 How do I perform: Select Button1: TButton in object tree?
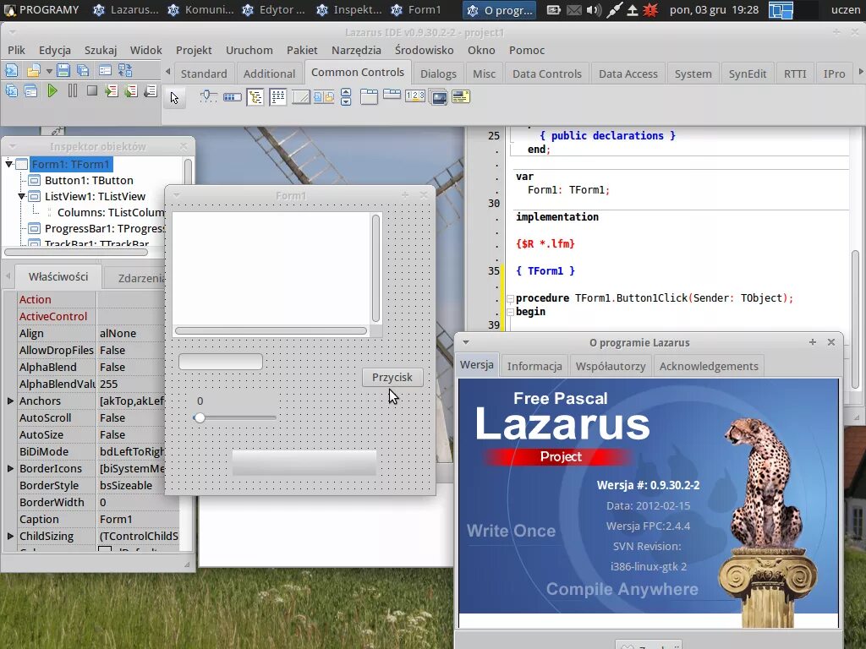click(x=89, y=180)
